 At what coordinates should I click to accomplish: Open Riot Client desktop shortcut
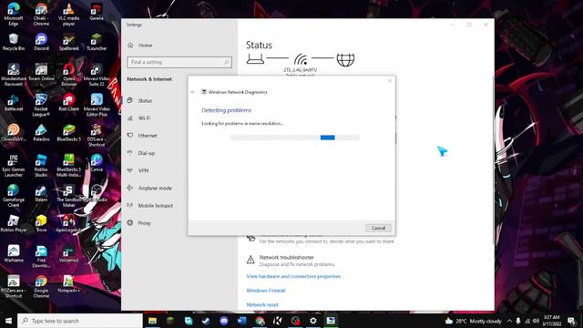[69, 103]
